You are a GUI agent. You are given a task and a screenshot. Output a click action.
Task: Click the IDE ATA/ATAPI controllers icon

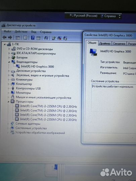(13, 53)
